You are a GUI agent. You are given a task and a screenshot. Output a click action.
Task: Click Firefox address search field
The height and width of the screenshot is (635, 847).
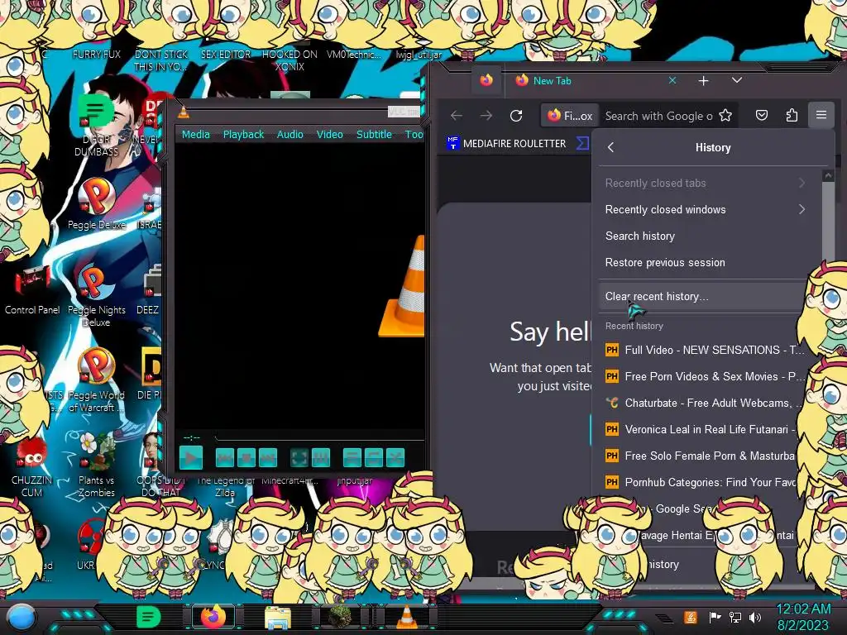tap(658, 116)
